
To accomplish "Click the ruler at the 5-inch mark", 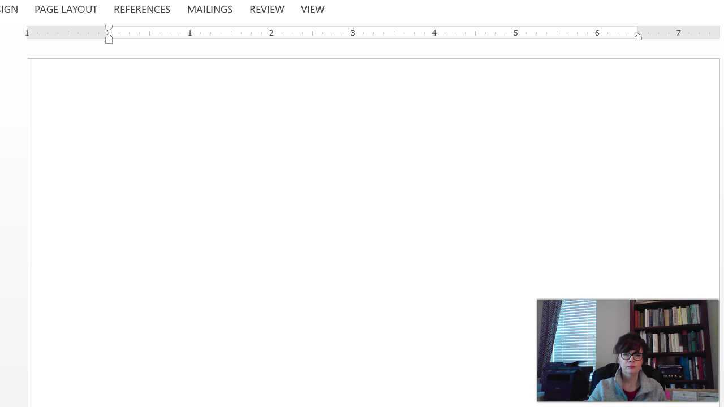I will (x=515, y=32).
